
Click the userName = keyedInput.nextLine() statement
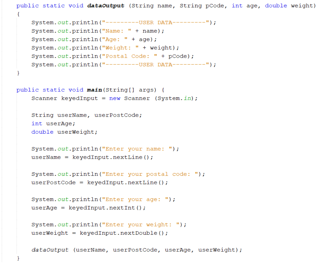[92, 157]
